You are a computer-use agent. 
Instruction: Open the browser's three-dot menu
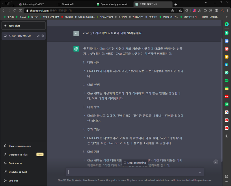(228, 10)
